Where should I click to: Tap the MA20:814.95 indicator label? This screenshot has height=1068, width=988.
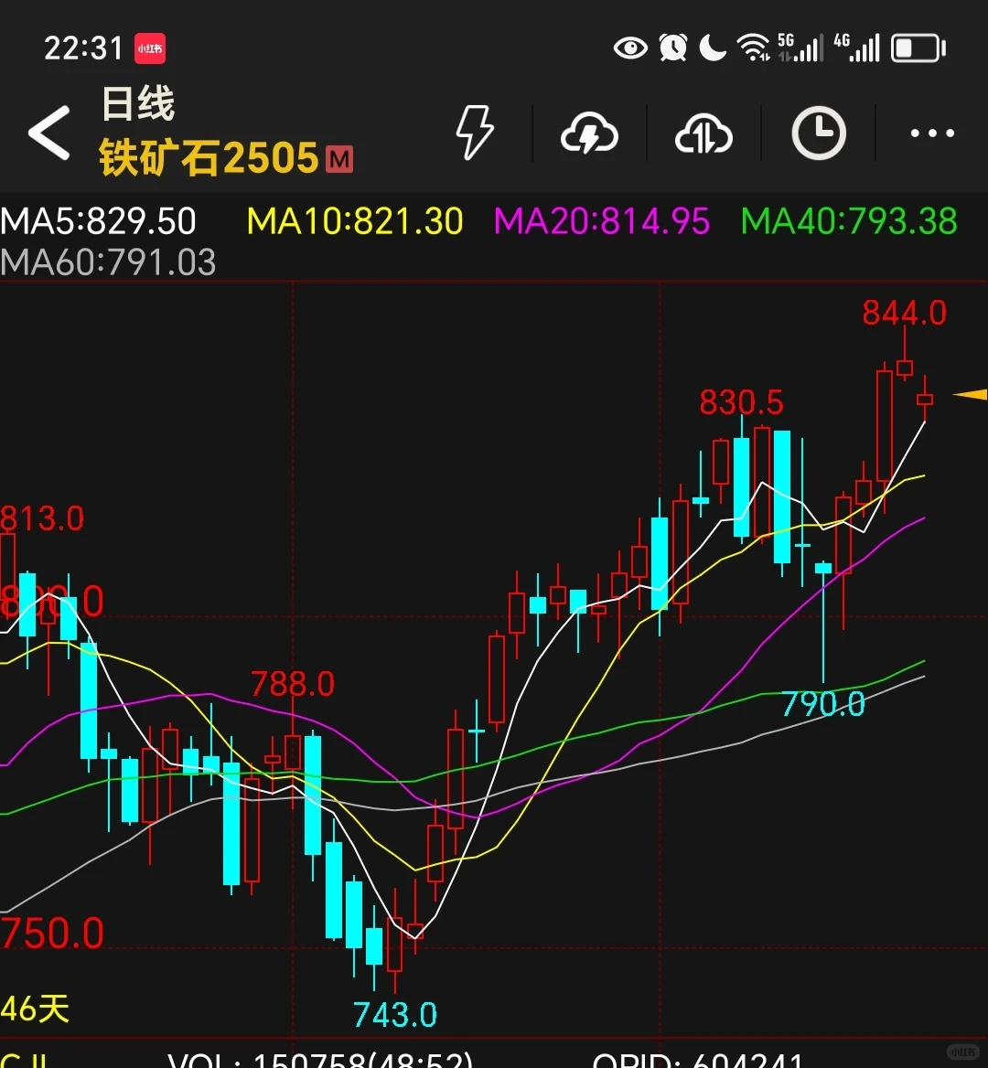point(602,221)
